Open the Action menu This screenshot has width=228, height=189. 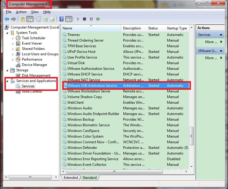click(x=21, y=12)
